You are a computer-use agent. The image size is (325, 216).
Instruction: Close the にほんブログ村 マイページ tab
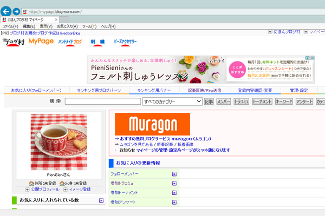pyautogui.click(x=56, y=19)
